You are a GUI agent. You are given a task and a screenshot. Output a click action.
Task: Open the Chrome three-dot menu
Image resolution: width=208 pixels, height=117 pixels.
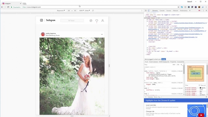[206, 7]
